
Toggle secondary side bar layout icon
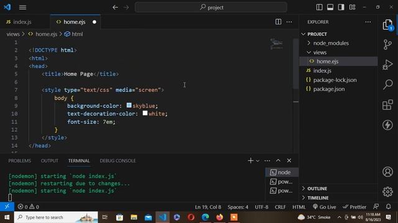[x=341, y=7]
